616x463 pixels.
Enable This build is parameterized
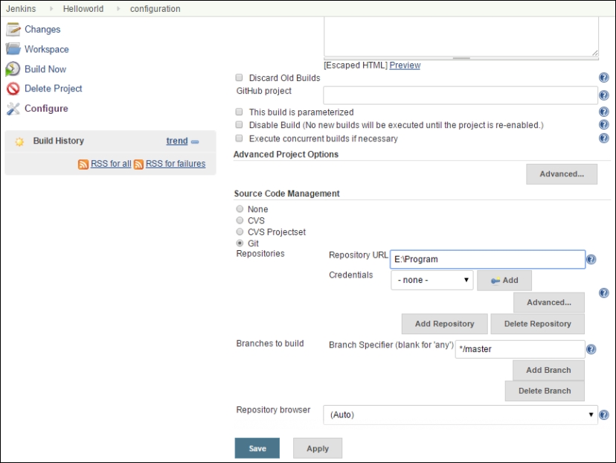(239, 112)
